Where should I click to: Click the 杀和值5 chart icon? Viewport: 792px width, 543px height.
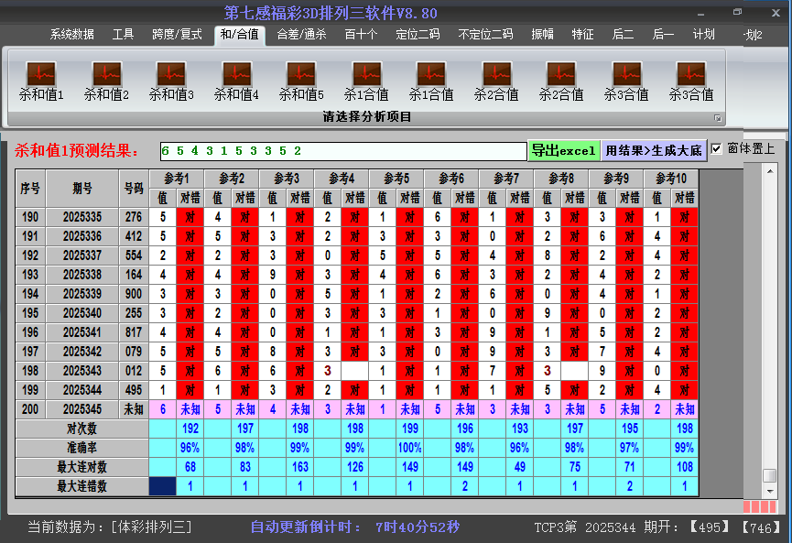tap(301, 74)
